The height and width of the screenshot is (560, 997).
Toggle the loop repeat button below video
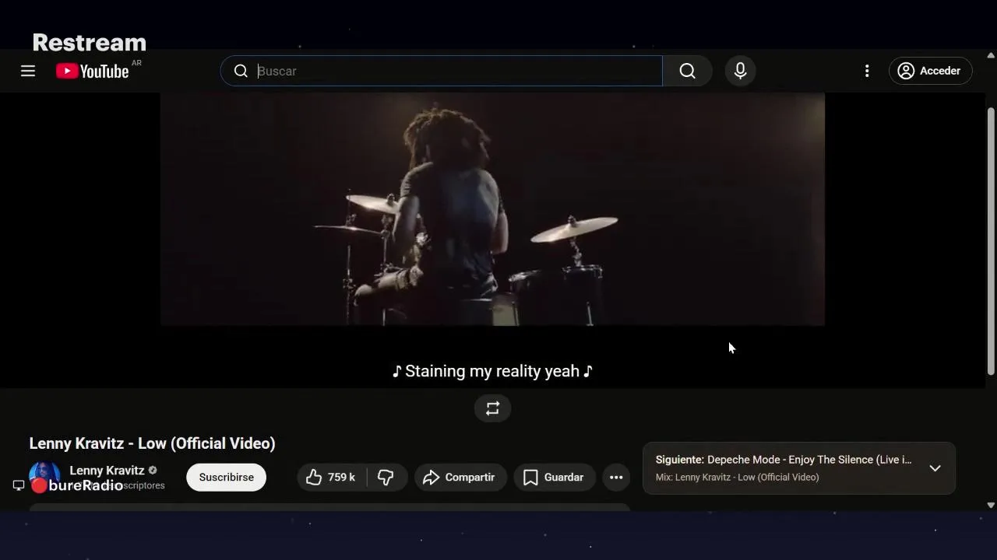tap(492, 408)
